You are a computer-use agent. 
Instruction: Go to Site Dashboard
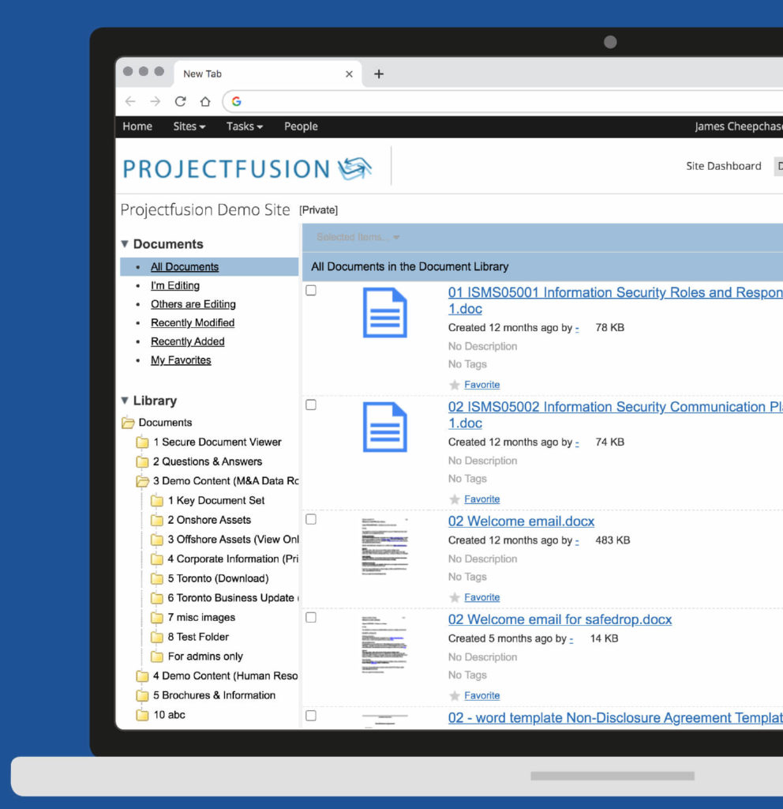(x=723, y=166)
